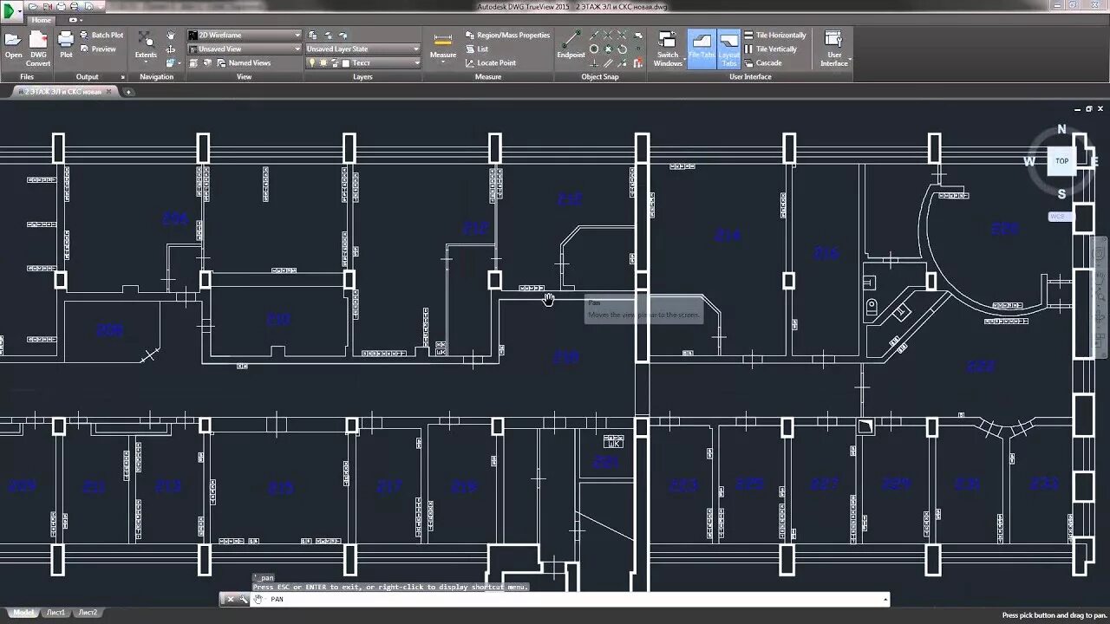Tile windows vertically
Viewport: 1110px width, 624px height.
coord(770,49)
